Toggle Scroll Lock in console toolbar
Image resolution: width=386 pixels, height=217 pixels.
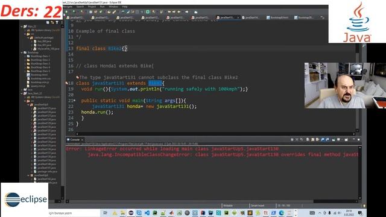(312, 139)
